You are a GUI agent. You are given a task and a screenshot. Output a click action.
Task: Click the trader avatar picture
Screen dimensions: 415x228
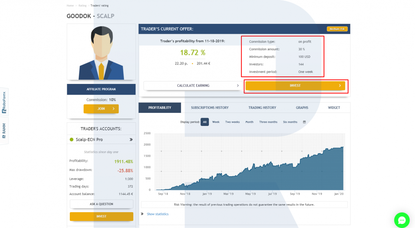point(101,52)
